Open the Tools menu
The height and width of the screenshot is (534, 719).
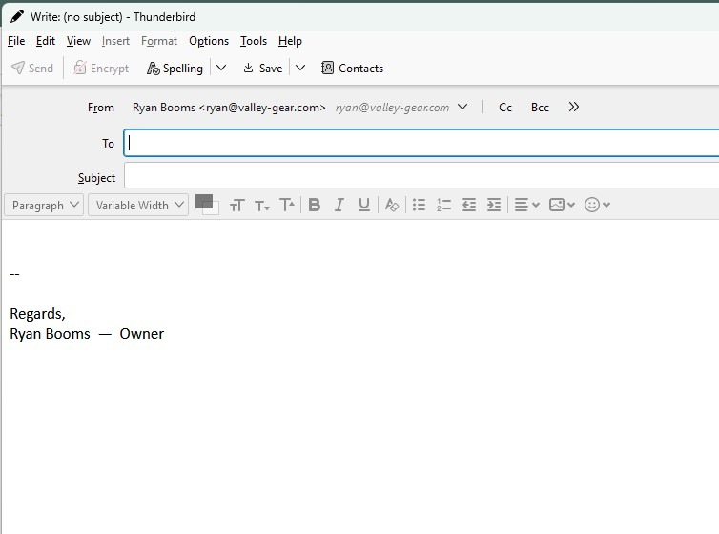[254, 41]
